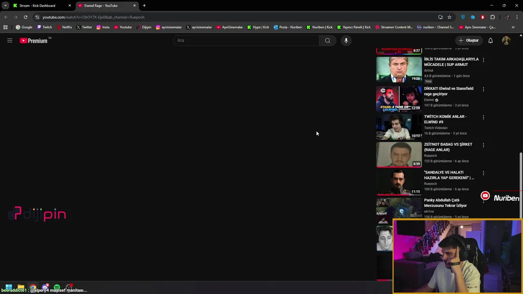Open the Chrome profile avatar in toolbar
The height and width of the screenshot is (294, 523).
[x=507, y=17]
